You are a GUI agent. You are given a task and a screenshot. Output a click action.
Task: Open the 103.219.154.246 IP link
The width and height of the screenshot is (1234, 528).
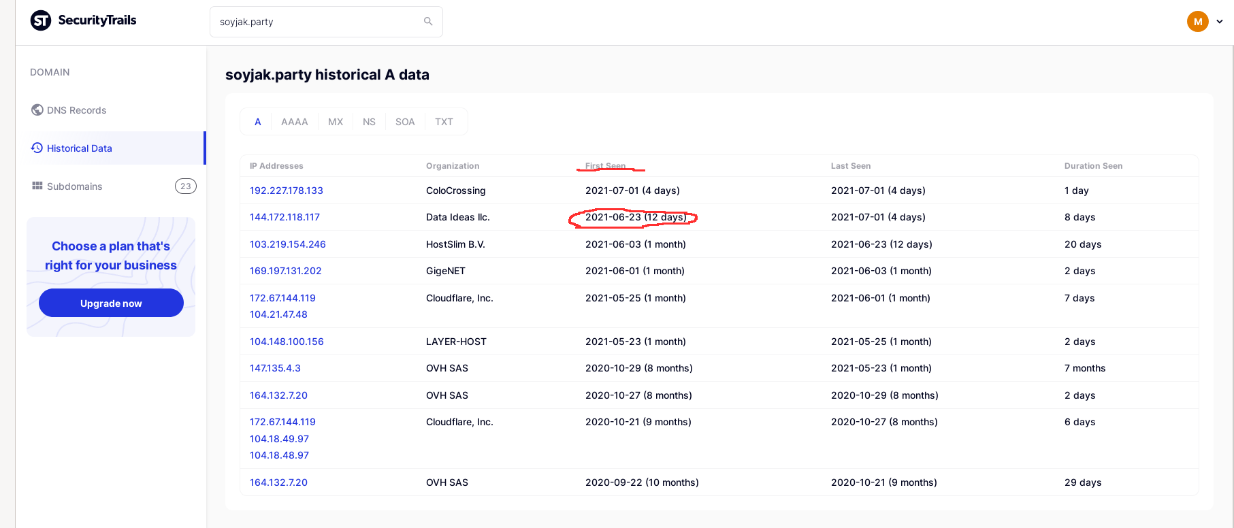(x=287, y=244)
